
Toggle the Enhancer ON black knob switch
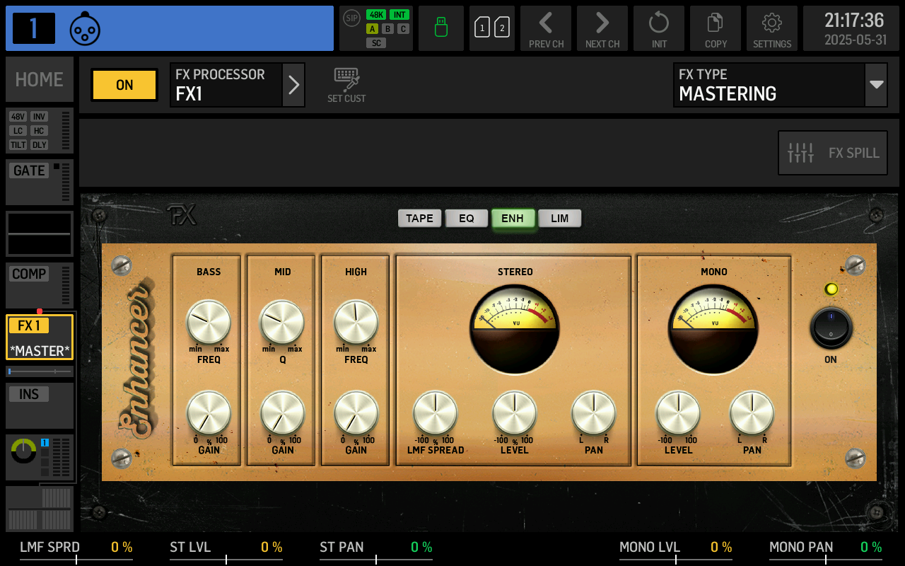tap(831, 328)
